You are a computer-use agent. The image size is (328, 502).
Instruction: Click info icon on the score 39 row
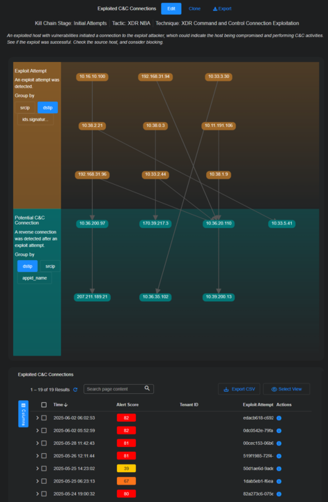point(279,469)
